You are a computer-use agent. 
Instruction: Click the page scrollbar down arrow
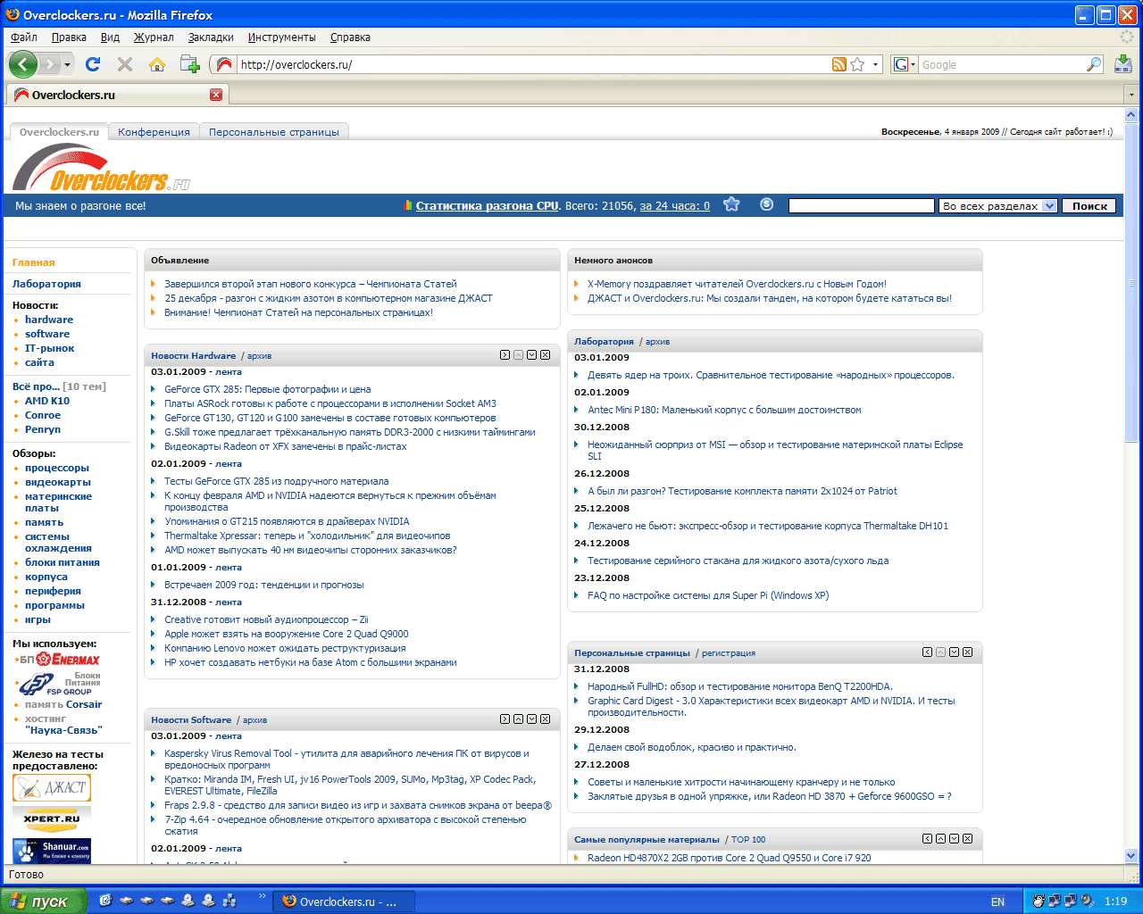pos(1132,856)
